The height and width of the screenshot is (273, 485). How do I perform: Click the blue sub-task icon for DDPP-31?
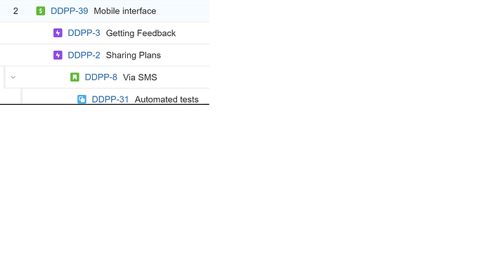(x=82, y=99)
